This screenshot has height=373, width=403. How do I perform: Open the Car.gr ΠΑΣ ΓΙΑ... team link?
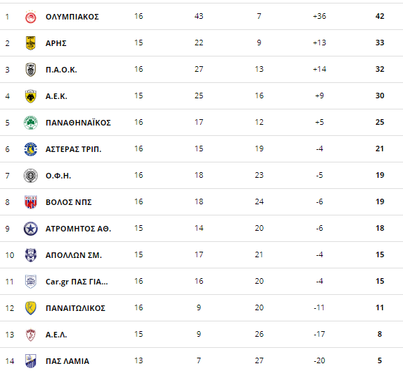click(77, 282)
